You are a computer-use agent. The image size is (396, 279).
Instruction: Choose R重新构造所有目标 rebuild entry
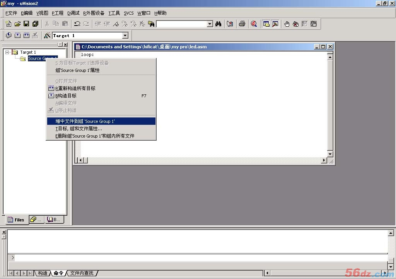point(101,88)
